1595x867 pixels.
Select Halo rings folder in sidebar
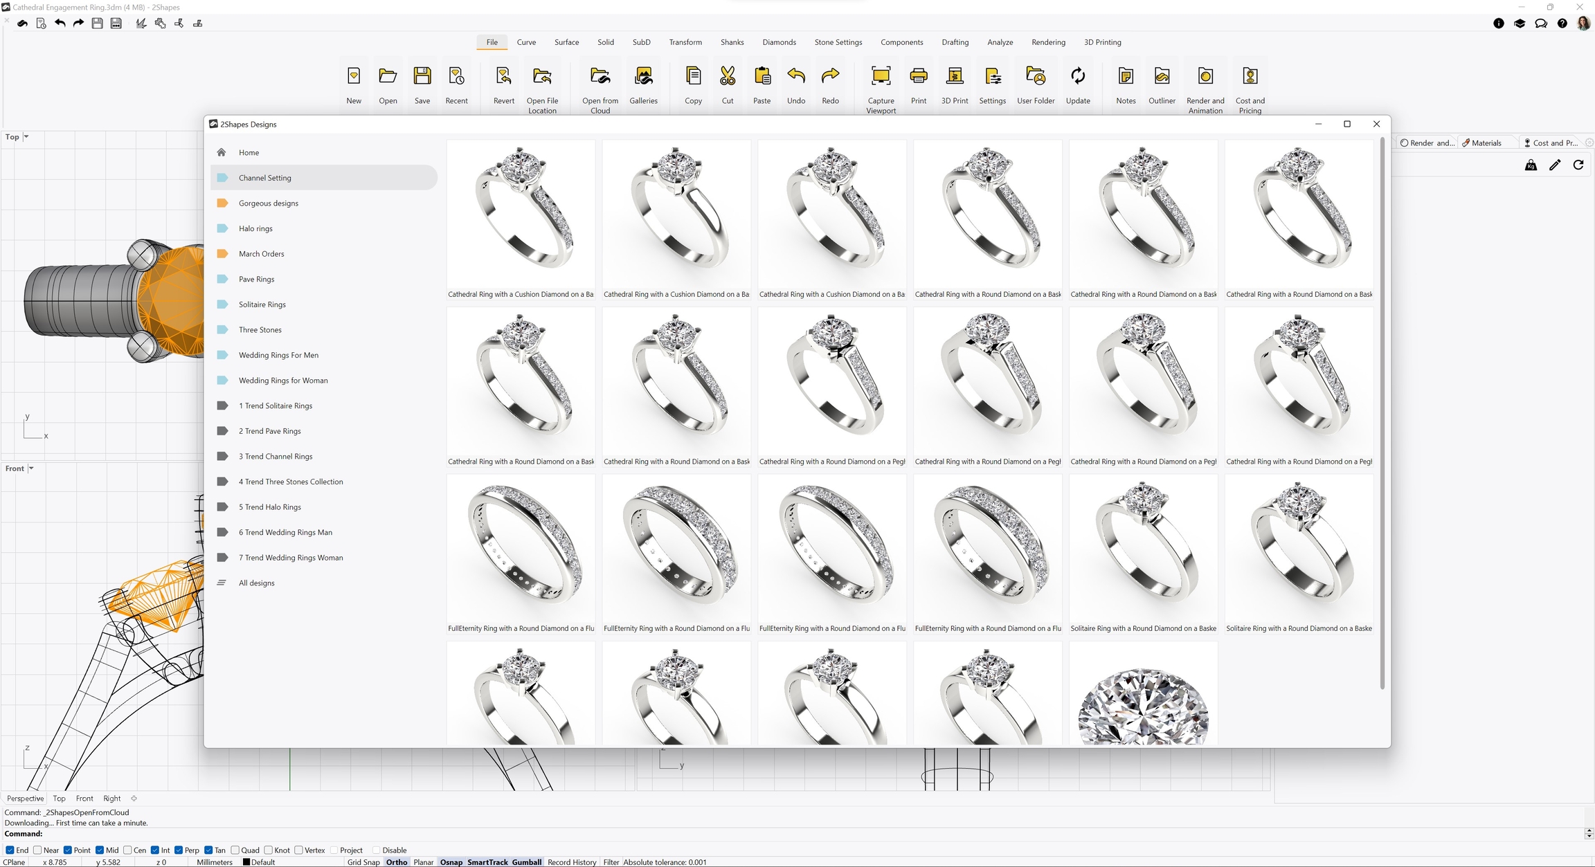pyautogui.click(x=255, y=228)
